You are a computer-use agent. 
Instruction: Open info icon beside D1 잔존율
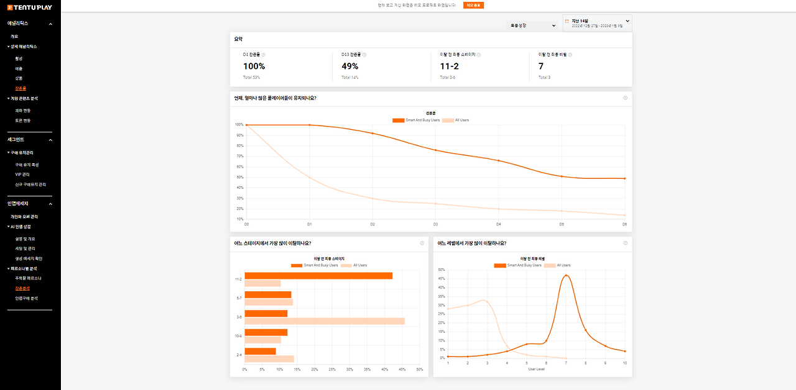264,55
